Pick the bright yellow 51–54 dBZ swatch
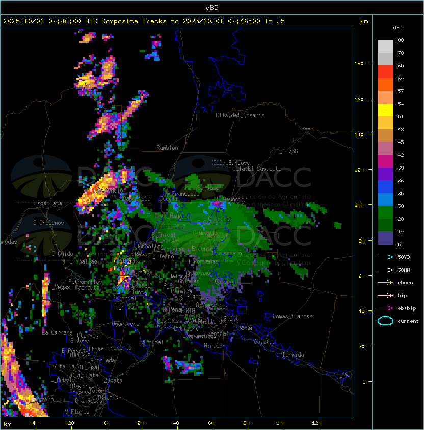This screenshot has width=424, height=430. point(385,110)
